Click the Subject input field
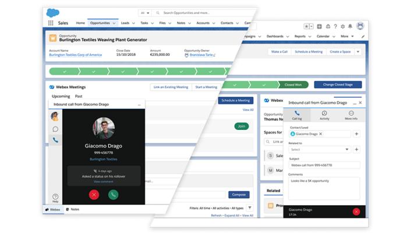Screen dimensions: 410x233 pyautogui.click(x=324, y=165)
